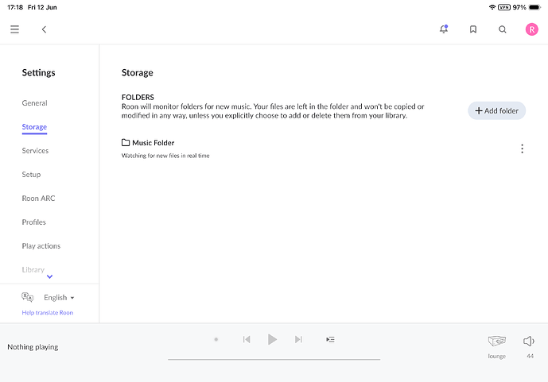This screenshot has width=548, height=382.
Task: Click the 17:18 clock in status bar
Action: point(15,7)
